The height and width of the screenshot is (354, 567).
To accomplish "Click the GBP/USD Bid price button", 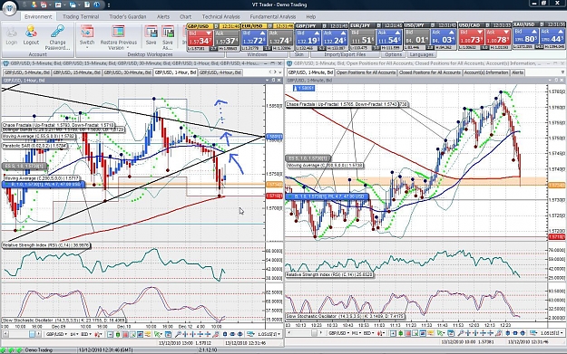I will (x=200, y=38).
